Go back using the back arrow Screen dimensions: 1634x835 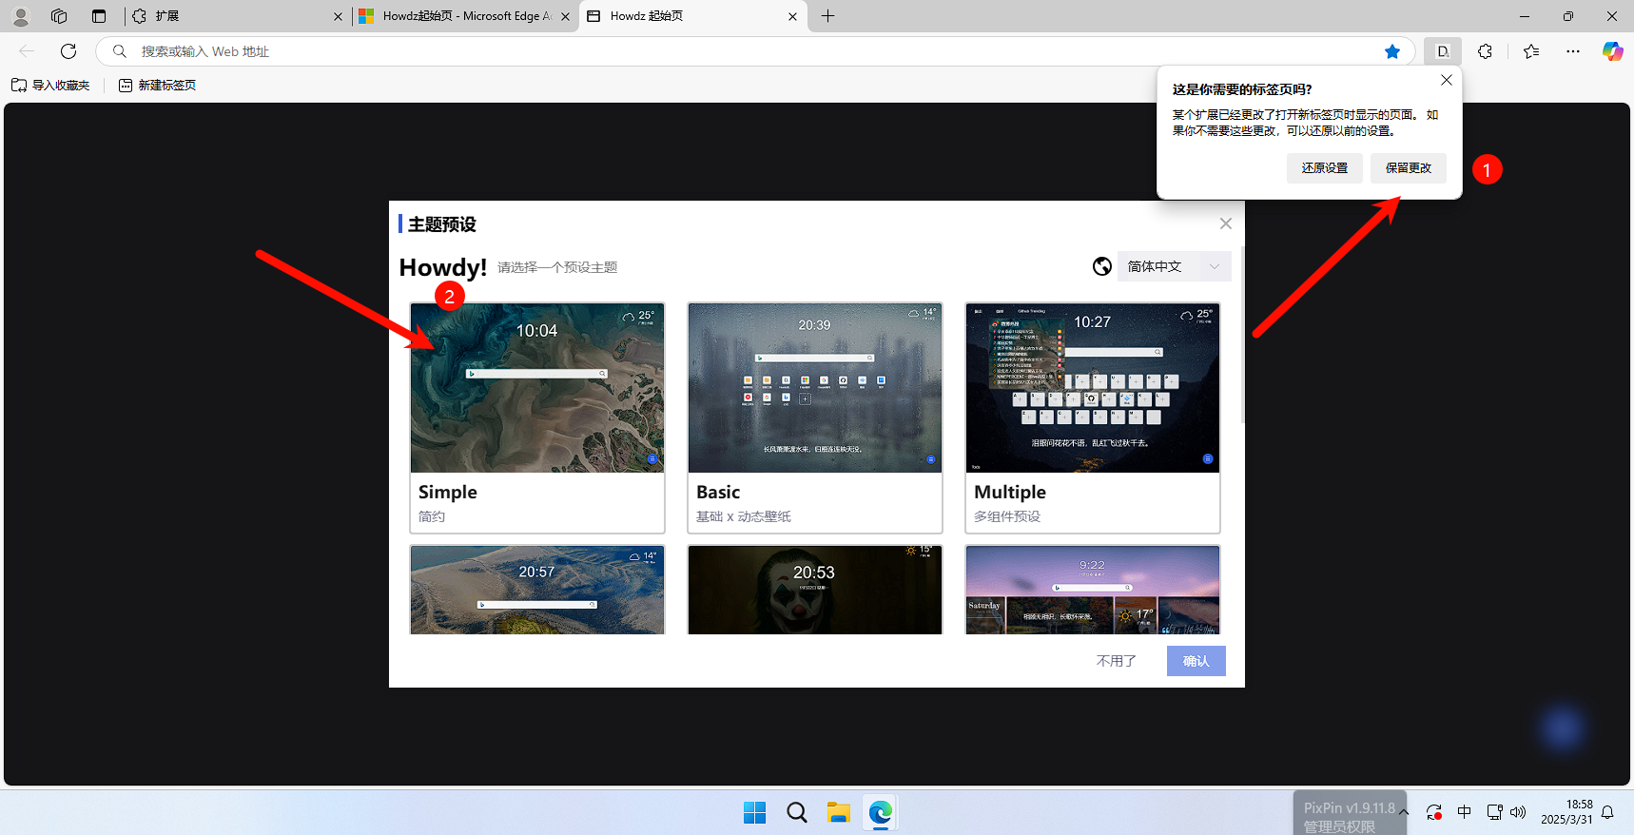coord(27,51)
